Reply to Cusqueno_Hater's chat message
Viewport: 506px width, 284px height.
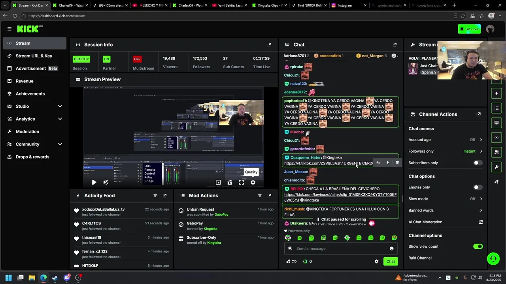coord(378,163)
